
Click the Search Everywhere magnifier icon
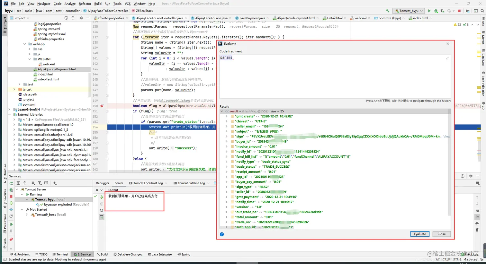tap(482, 11)
